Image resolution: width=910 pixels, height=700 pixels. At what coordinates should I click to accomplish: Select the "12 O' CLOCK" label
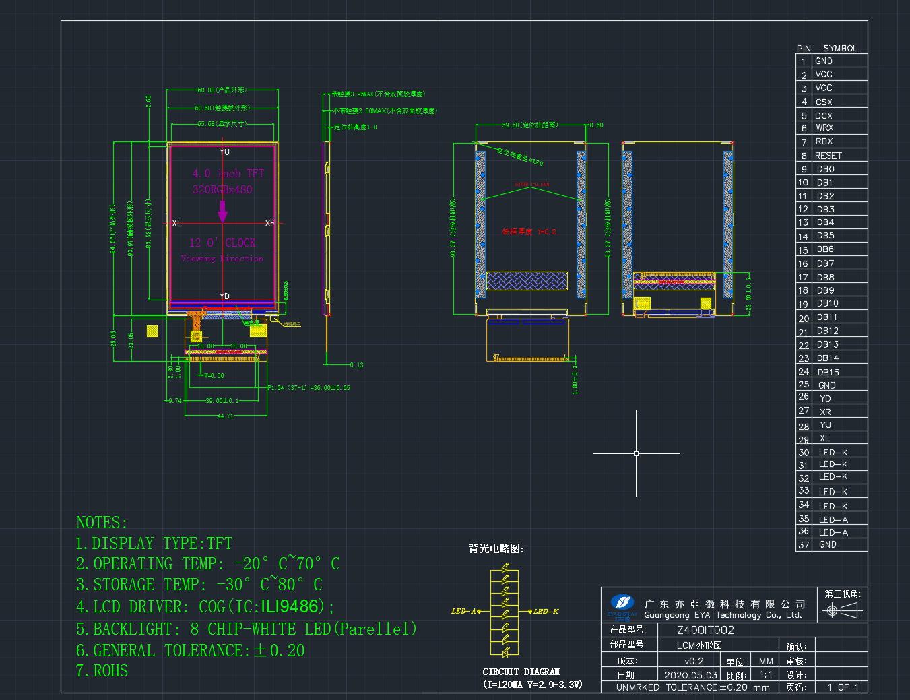tap(222, 243)
